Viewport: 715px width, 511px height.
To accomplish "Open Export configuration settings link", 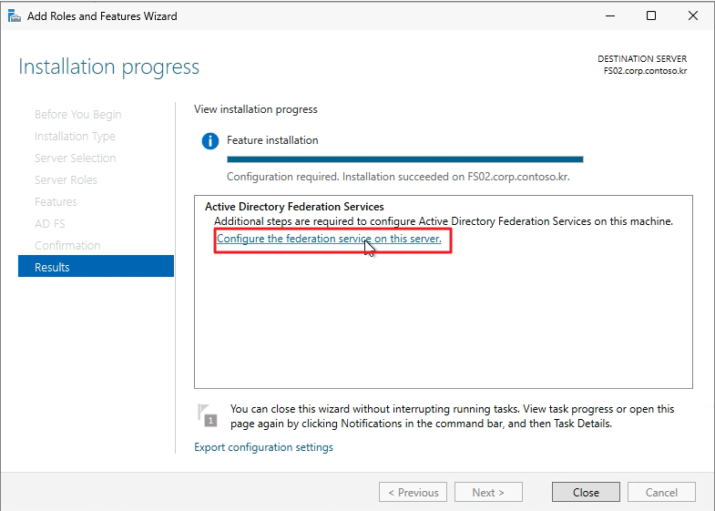I will click(263, 447).
